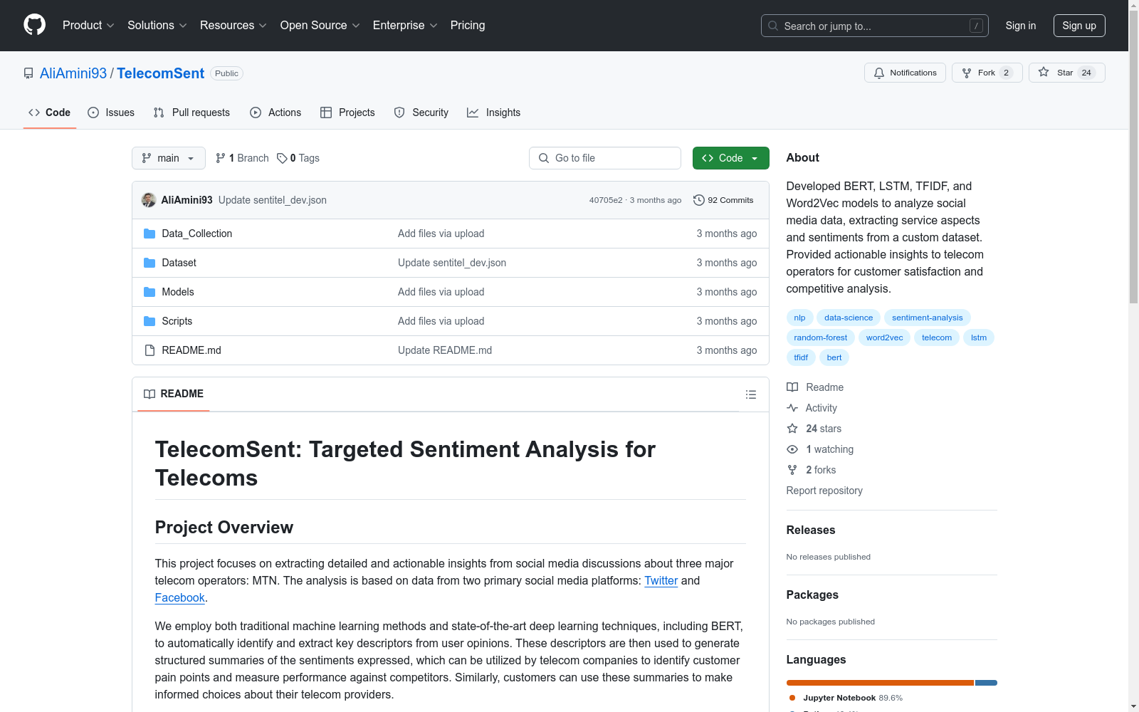Click the orange Jupyter Notebook language bar
Image resolution: width=1139 pixels, height=712 pixels.
[880, 683]
